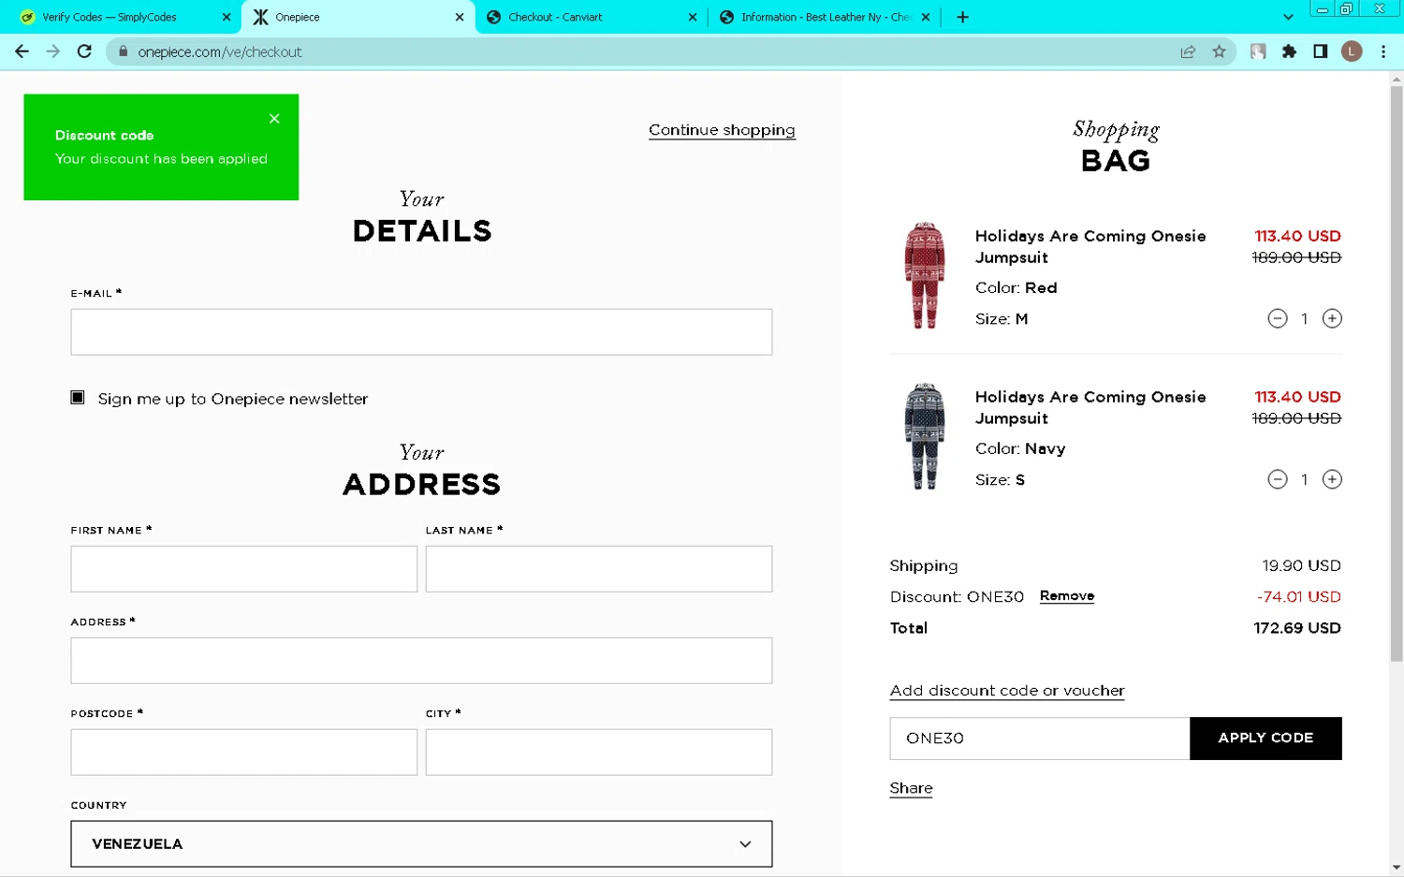The height and width of the screenshot is (878, 1404).
Task: Select the Shipping cost 19.90 USD
Action: (1301, 565)
